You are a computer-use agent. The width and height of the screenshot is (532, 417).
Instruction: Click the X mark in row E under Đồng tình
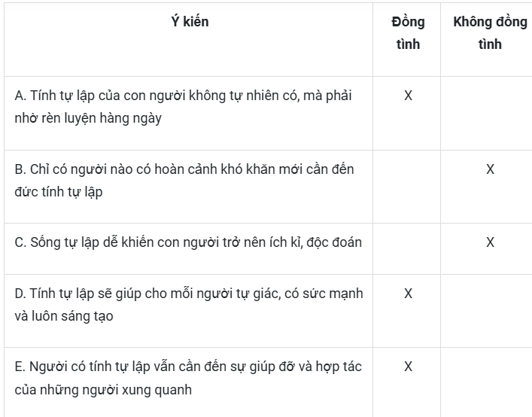point(408,367)
